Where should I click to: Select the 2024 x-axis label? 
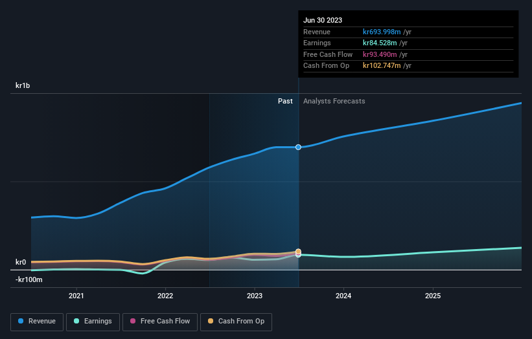click(343, 296)
